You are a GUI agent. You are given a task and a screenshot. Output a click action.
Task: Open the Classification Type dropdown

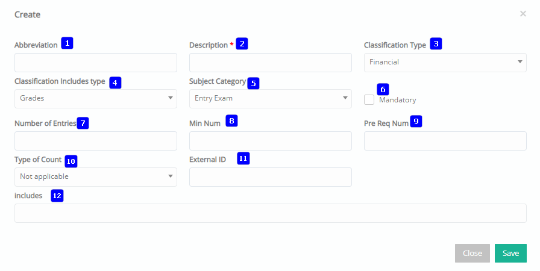pyautogui.click(x=445, y=63)
